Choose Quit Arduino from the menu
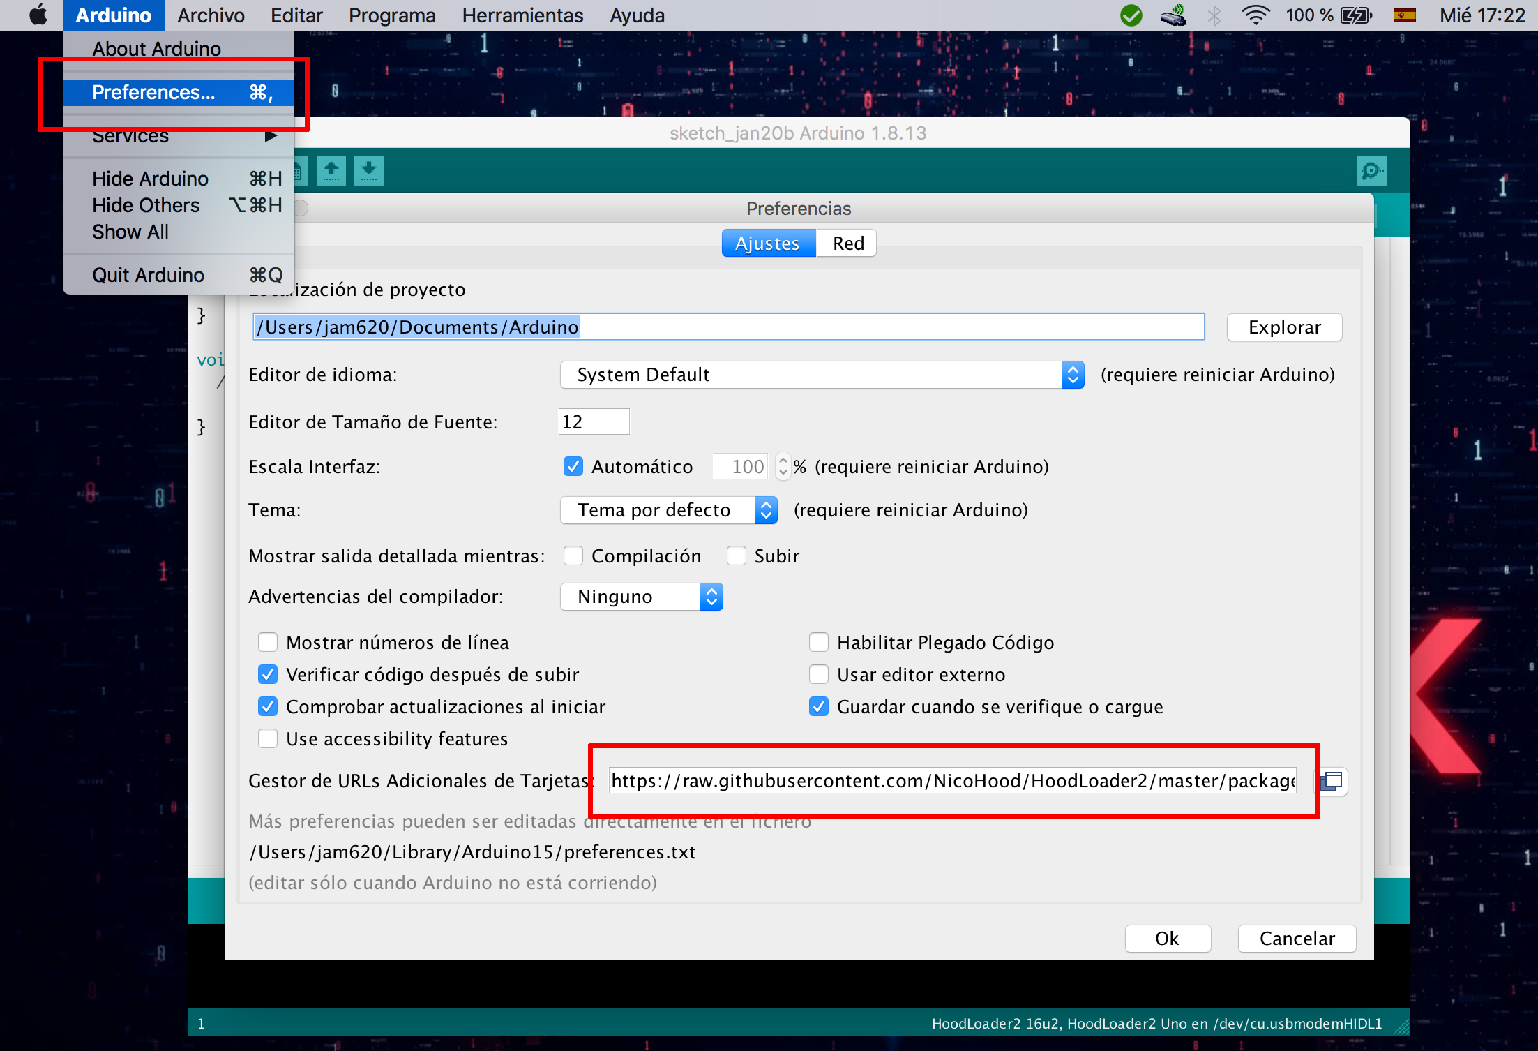Image resolution: width=1538 pixels, height=1051 pixels. click(x=179, y=275)
